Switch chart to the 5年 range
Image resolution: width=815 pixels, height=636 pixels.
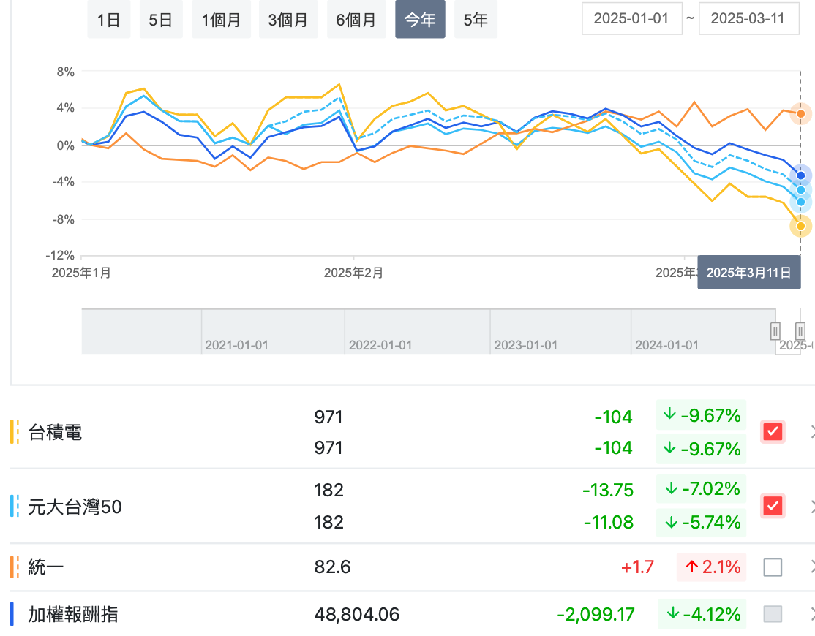click(476, 20)
